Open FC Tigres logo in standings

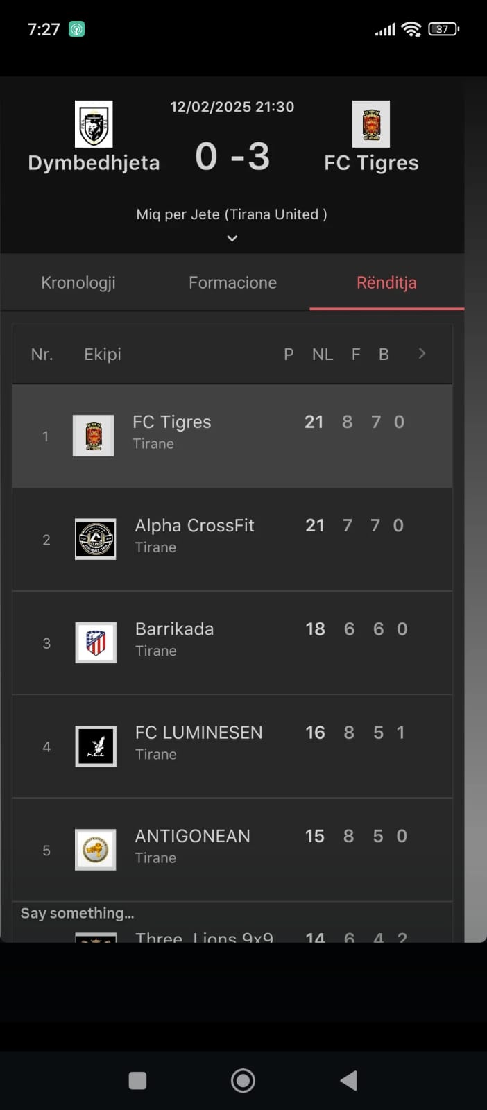[x=94, y=436]
